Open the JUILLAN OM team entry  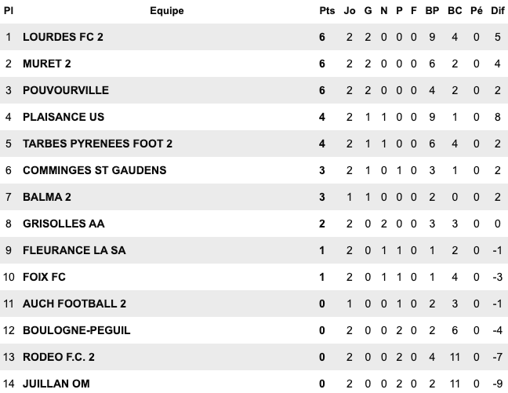click(56, 384)
